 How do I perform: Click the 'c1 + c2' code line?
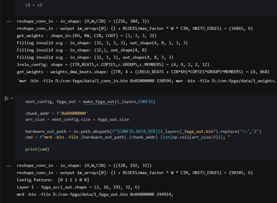click(34, 5)
